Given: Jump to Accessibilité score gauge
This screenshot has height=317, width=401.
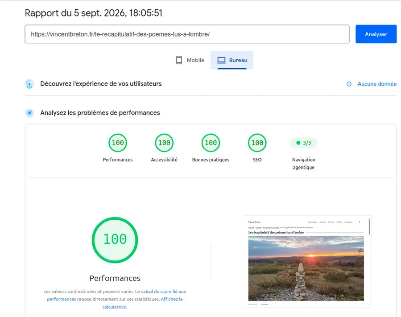Looking at the screenshot, I should click(164, 143).
